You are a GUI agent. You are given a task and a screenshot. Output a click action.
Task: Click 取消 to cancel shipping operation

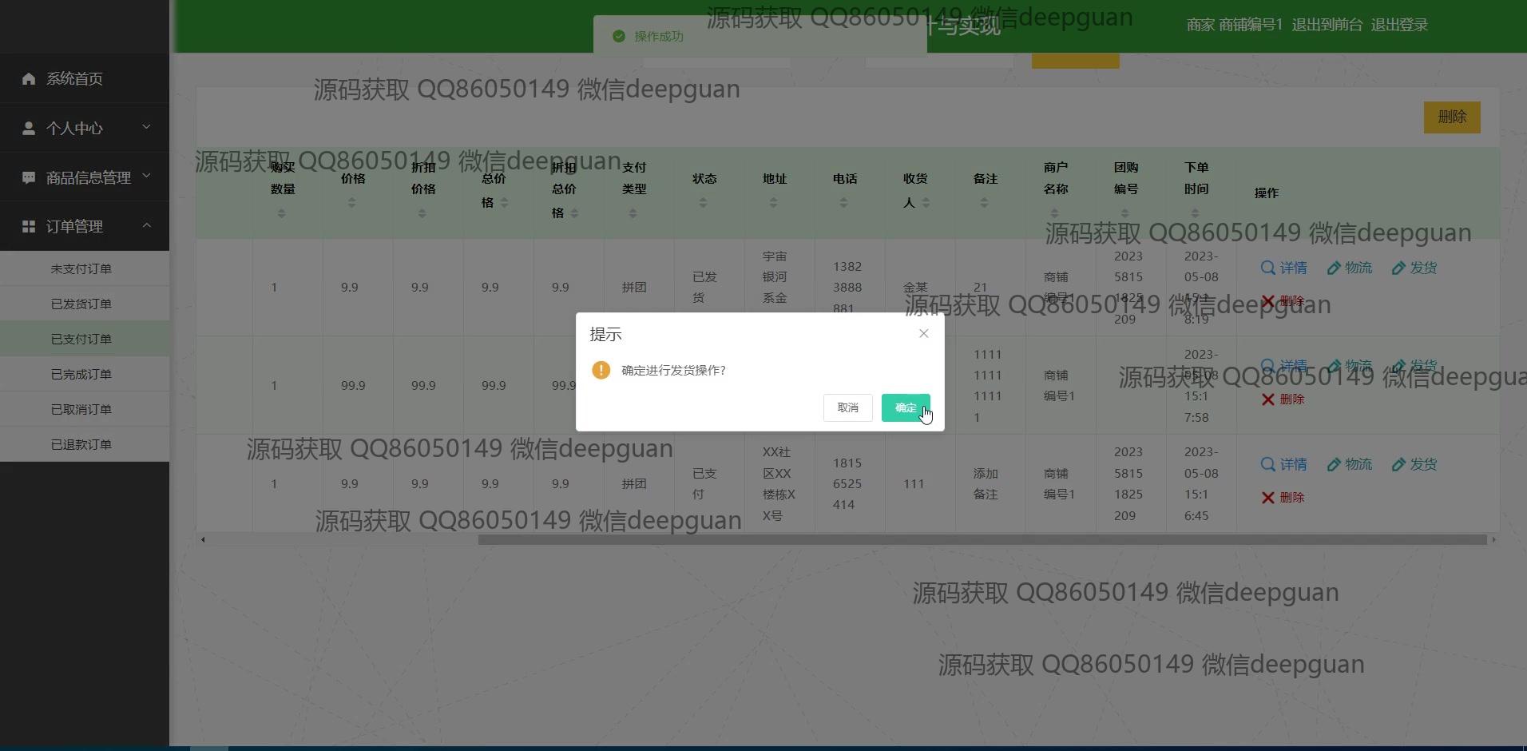coord(847,407)
